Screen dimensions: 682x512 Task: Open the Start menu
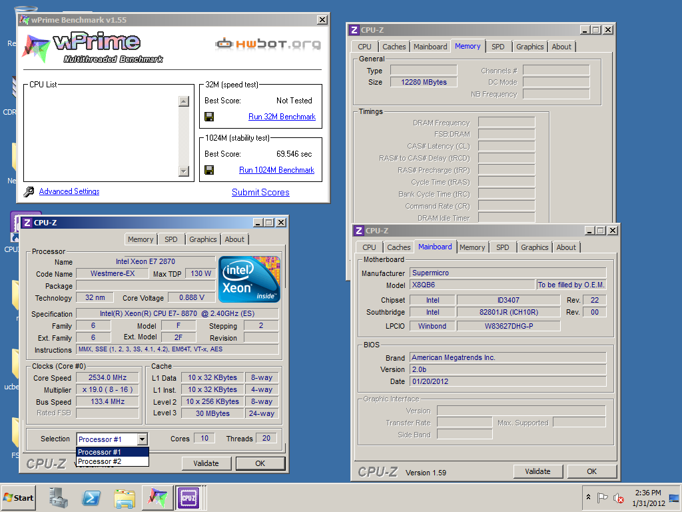(18, 497)
